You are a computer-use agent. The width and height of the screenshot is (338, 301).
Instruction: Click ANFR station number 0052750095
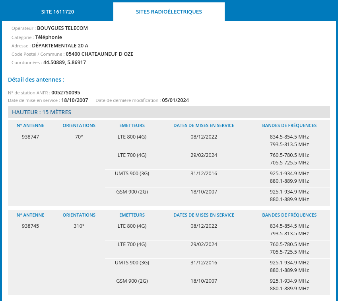(x=66, y=93)
